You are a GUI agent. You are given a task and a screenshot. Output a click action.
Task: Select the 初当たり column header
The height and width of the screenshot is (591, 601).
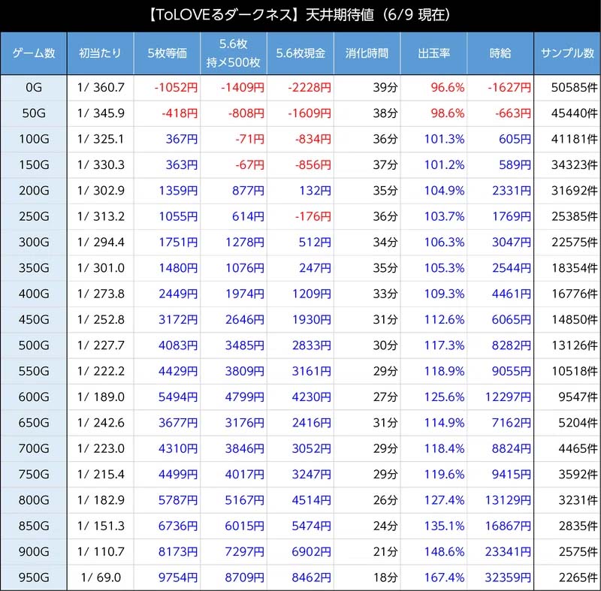tap(100, 53)
